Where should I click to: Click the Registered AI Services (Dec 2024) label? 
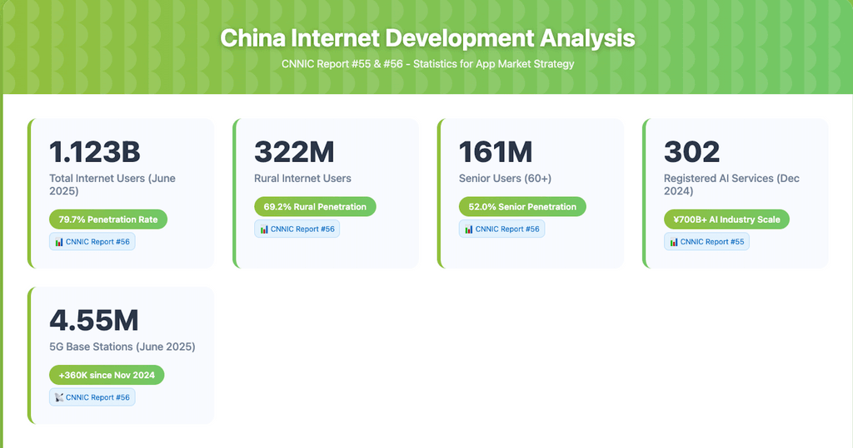(x=731, y=185)
